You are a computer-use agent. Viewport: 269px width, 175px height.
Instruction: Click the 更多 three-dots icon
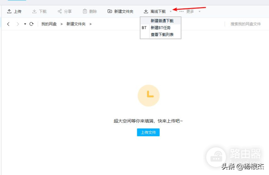181,12
